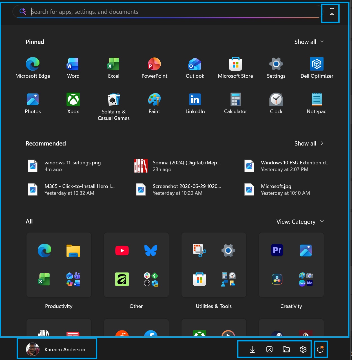
Task: Open File Explorer shortcut in bottom bar
Action: (286, 349)
